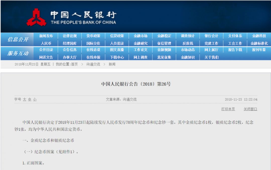Open 音频视频 navigation link
The height and width of the screenshot is (170, 271).
pyautogui.click(x=164, y=50)
